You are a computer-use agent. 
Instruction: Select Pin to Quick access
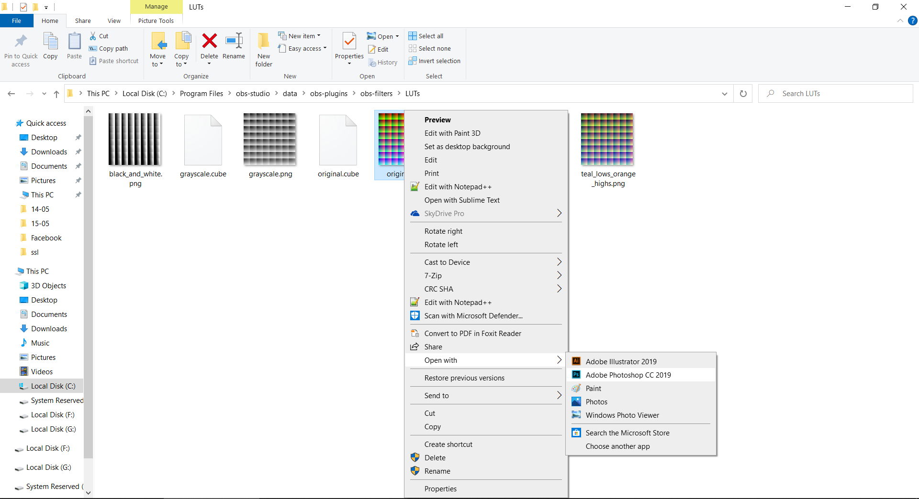(20, 49)
